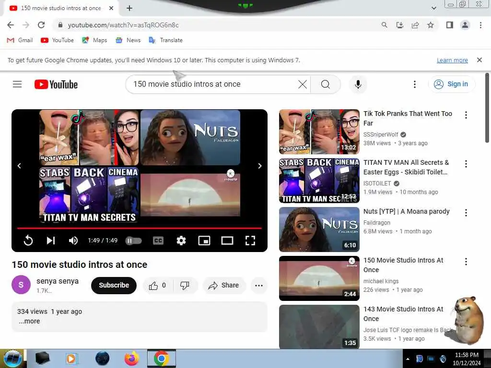The image size is (491, 368).
Task: Open options for Nuts [YTP] video
Action: coord(466,212)
